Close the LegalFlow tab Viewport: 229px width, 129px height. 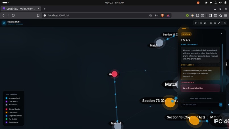(x=38, y=9)
